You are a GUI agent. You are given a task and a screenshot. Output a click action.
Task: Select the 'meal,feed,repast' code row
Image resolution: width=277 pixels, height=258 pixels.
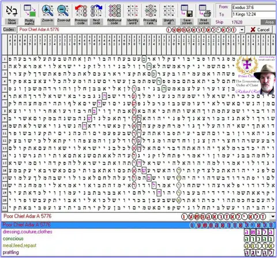point(138,245)
